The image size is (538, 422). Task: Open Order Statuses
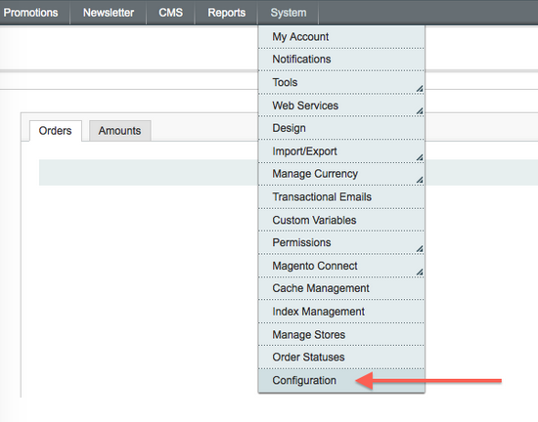tap(341, 358)
